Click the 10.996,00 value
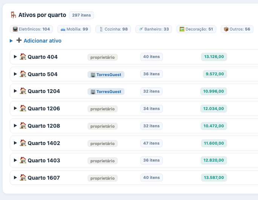Image resolution: width=258 pixels, height=200 pixels. pyautogui.click(x=213, y=91)
